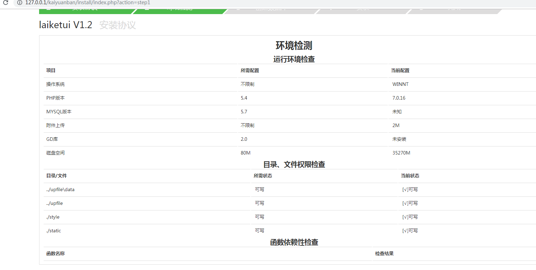Image resolution: width=536 pixels, height=270 pixels.
Task: Click the 'PHP版本' row label
Action: 55,98
